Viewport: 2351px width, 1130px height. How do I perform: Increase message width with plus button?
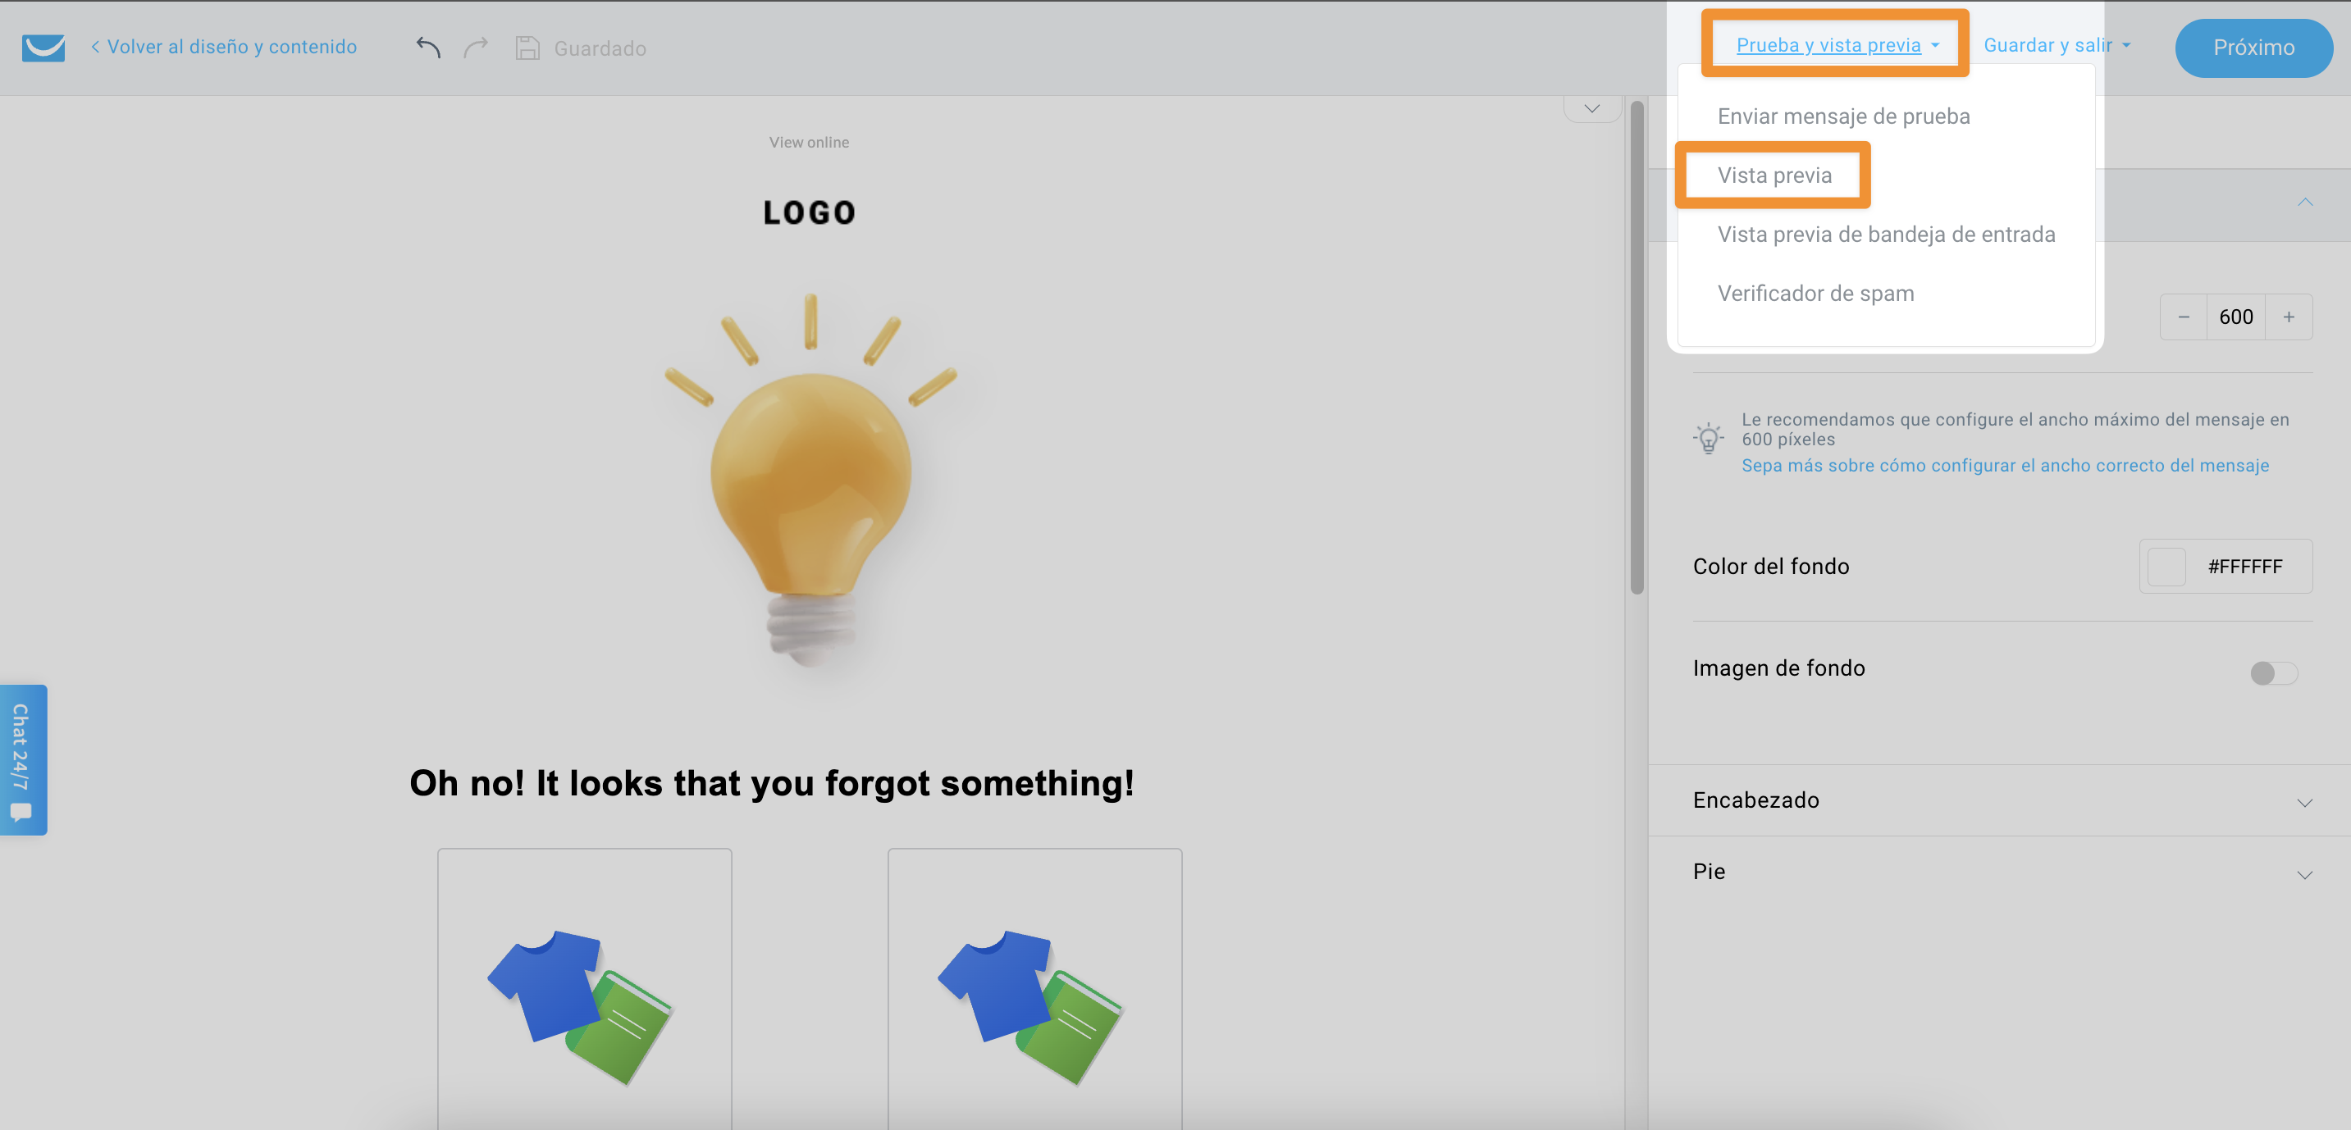click(x=2289, y=317)
